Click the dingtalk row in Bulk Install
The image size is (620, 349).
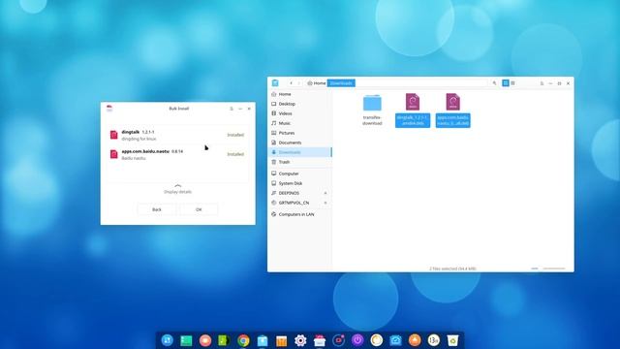click(x=178, y=135)
